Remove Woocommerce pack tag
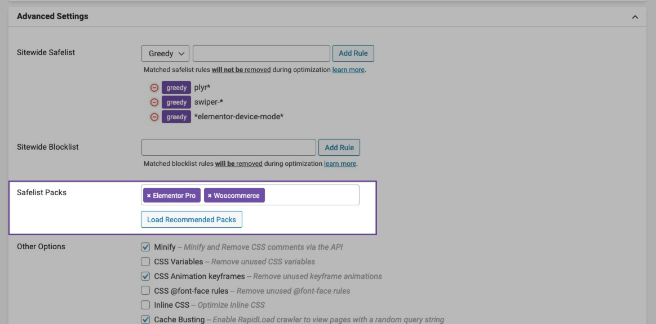 point(210,196)
